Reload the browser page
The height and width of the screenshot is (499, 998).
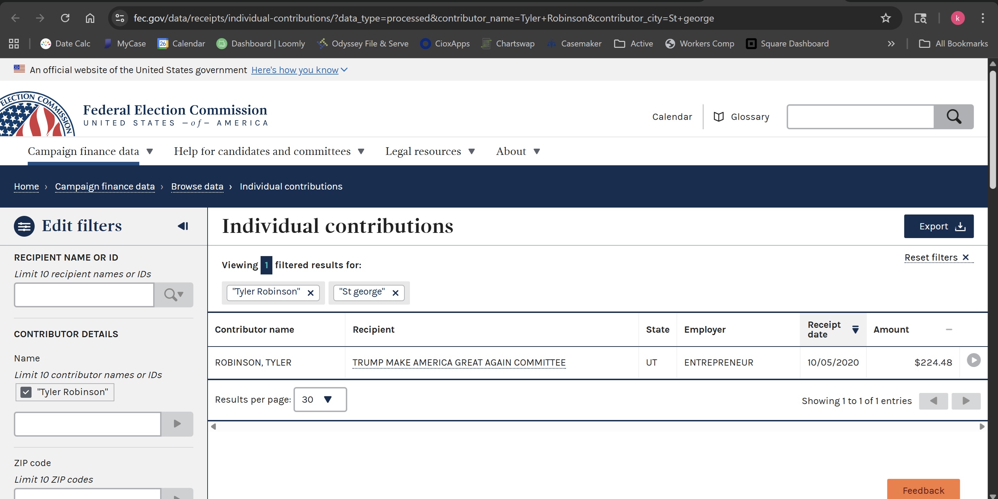[65, 18]
